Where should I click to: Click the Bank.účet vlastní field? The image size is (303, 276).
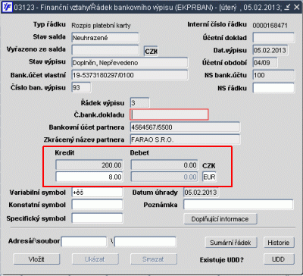[x=130, y=75]
